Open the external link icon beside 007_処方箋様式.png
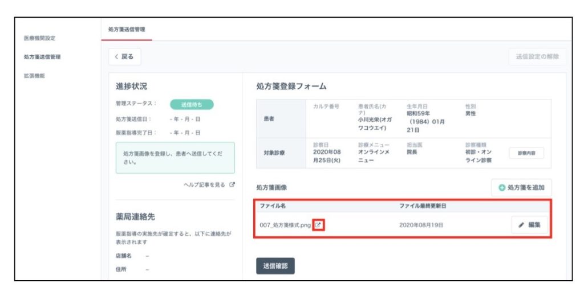This screenshot has height=295, width=584. 319,225
